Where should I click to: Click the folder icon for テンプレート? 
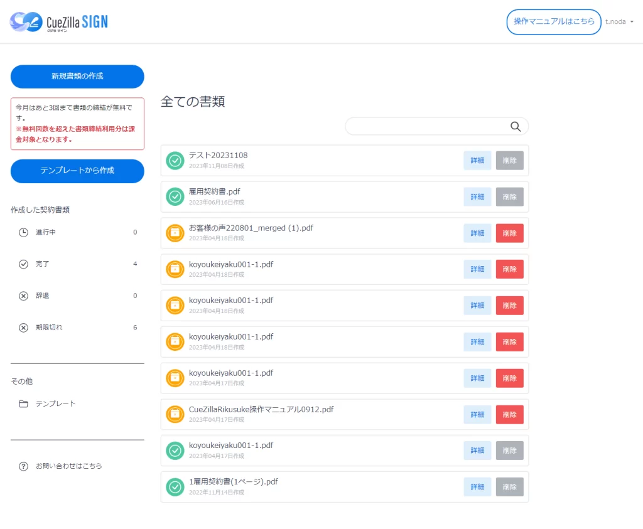(x=23, y=403)
